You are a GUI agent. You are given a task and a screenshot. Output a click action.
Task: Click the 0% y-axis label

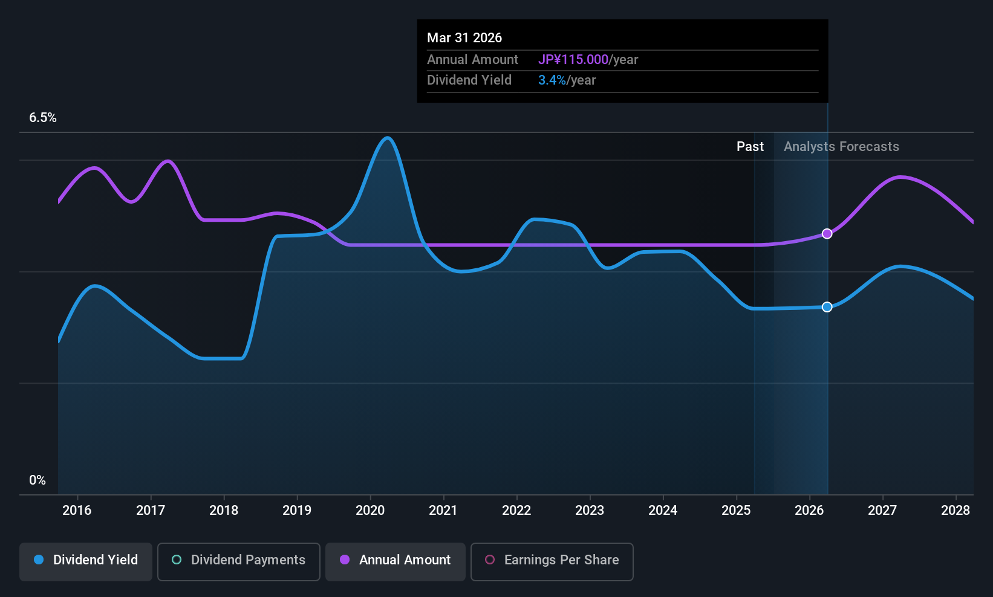pyautogui.click(x=37, y=480)
